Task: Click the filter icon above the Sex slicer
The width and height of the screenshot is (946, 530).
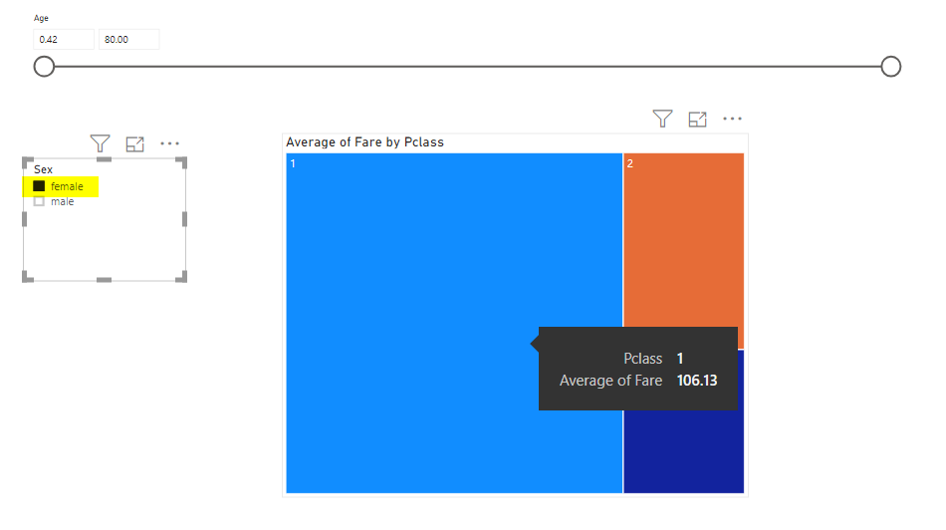Action: pyautogui.click(x=100, y=143)
